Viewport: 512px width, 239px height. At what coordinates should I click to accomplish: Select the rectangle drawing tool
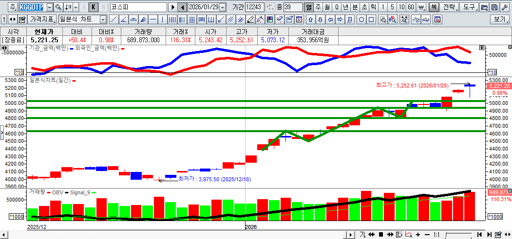point(371,19)
